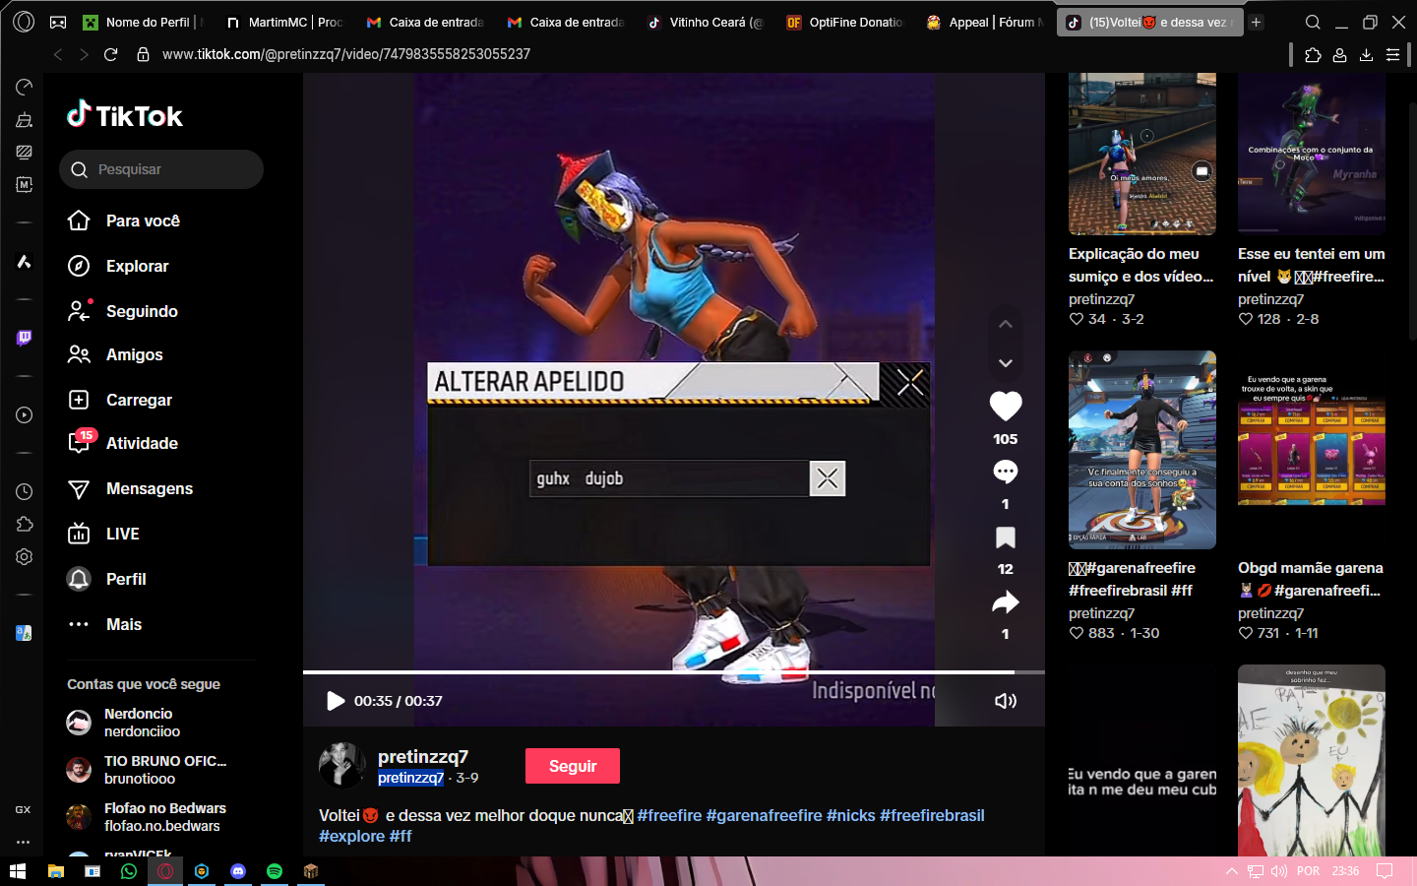Viewport: 1417px width, 886px height.
Task: Switch to OptiFine Donation tab
Action: pyautogui.click(x=845, y=22)
